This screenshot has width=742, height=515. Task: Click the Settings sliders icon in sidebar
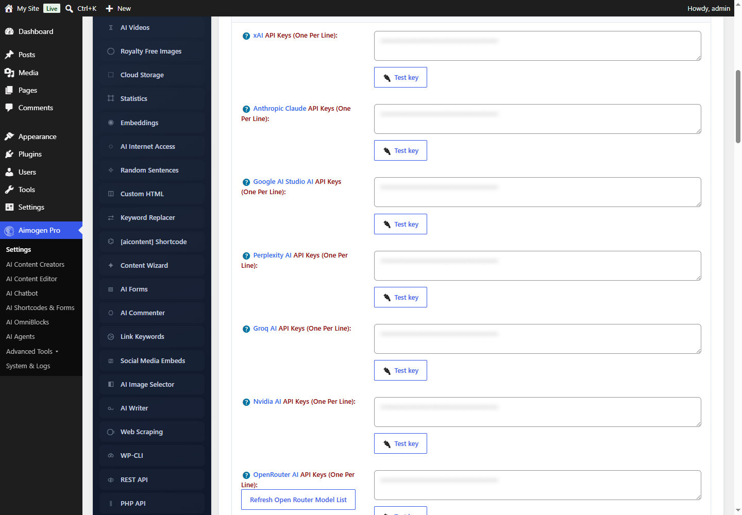tap(9, 207)
